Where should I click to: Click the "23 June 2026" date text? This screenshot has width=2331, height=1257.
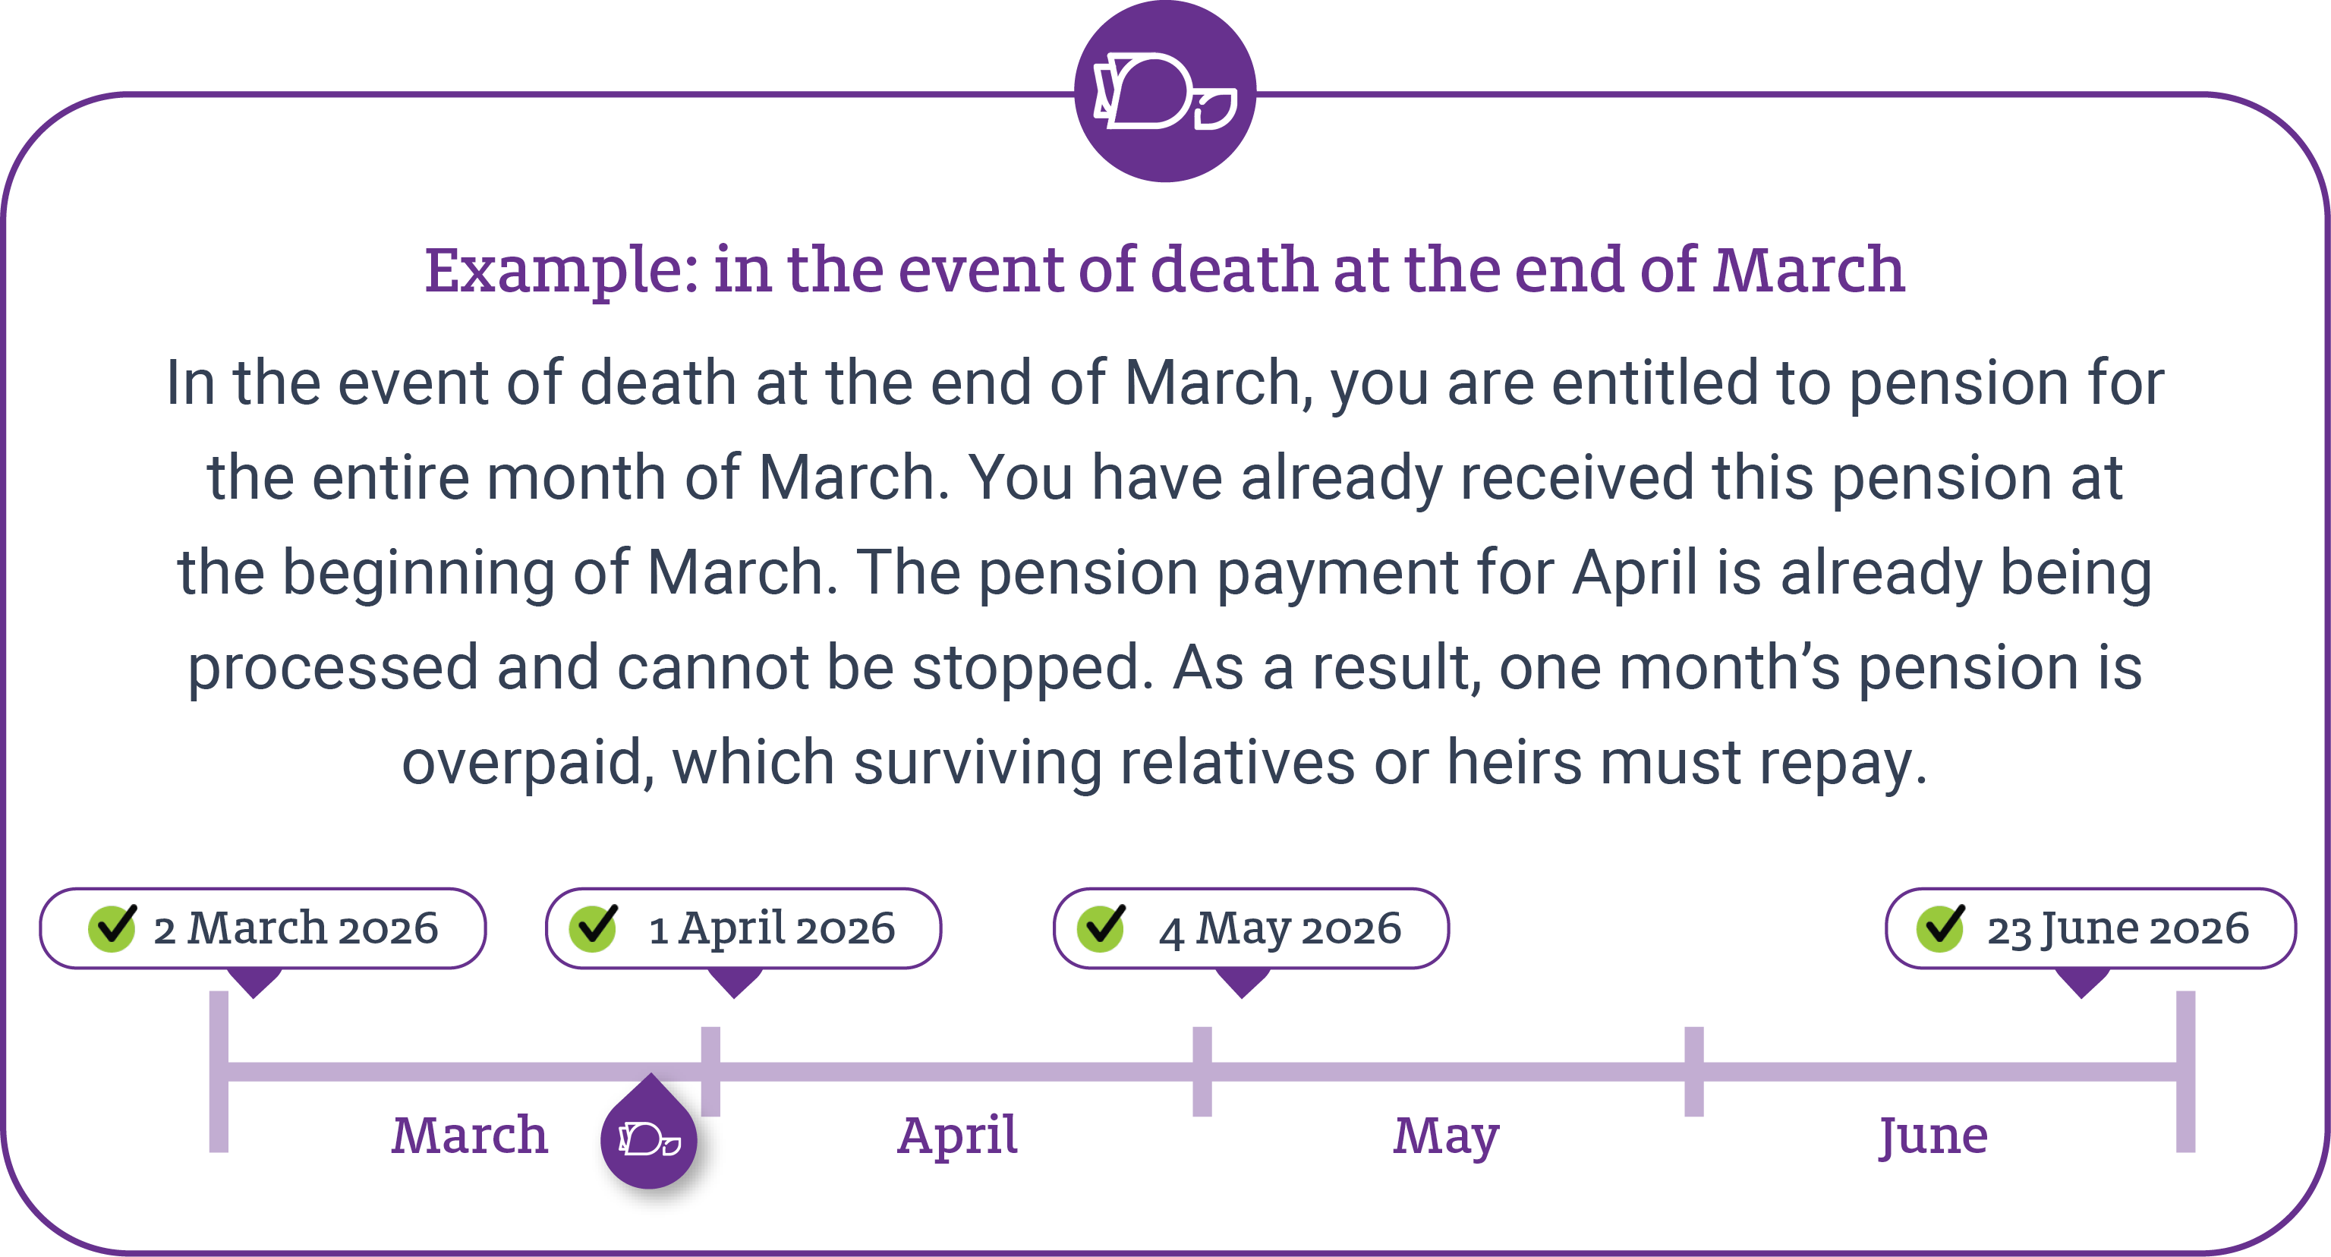pyautogui.click(x=2118, y=929)
